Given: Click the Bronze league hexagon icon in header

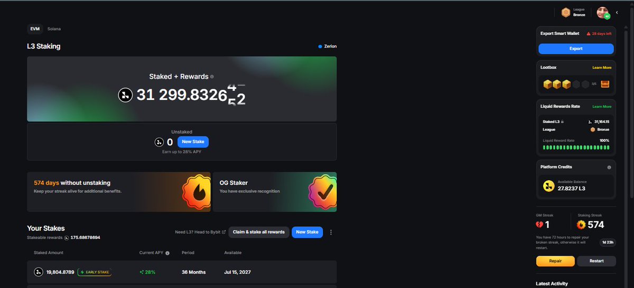Looking at the screenshot, I should 565,12.
